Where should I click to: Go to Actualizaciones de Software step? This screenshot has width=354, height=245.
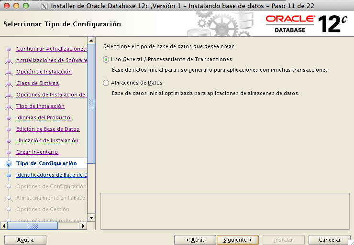pos(52,60)
